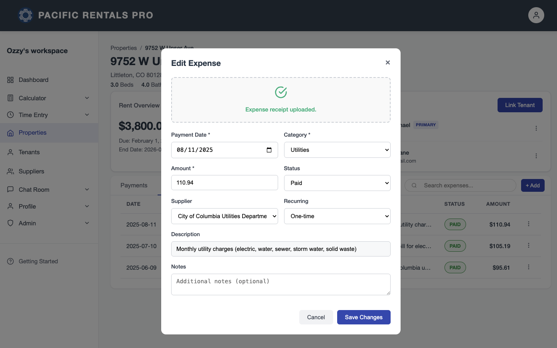Select the Suppliers icon in sidebar

pyautogui.click(x=10, y=171)
